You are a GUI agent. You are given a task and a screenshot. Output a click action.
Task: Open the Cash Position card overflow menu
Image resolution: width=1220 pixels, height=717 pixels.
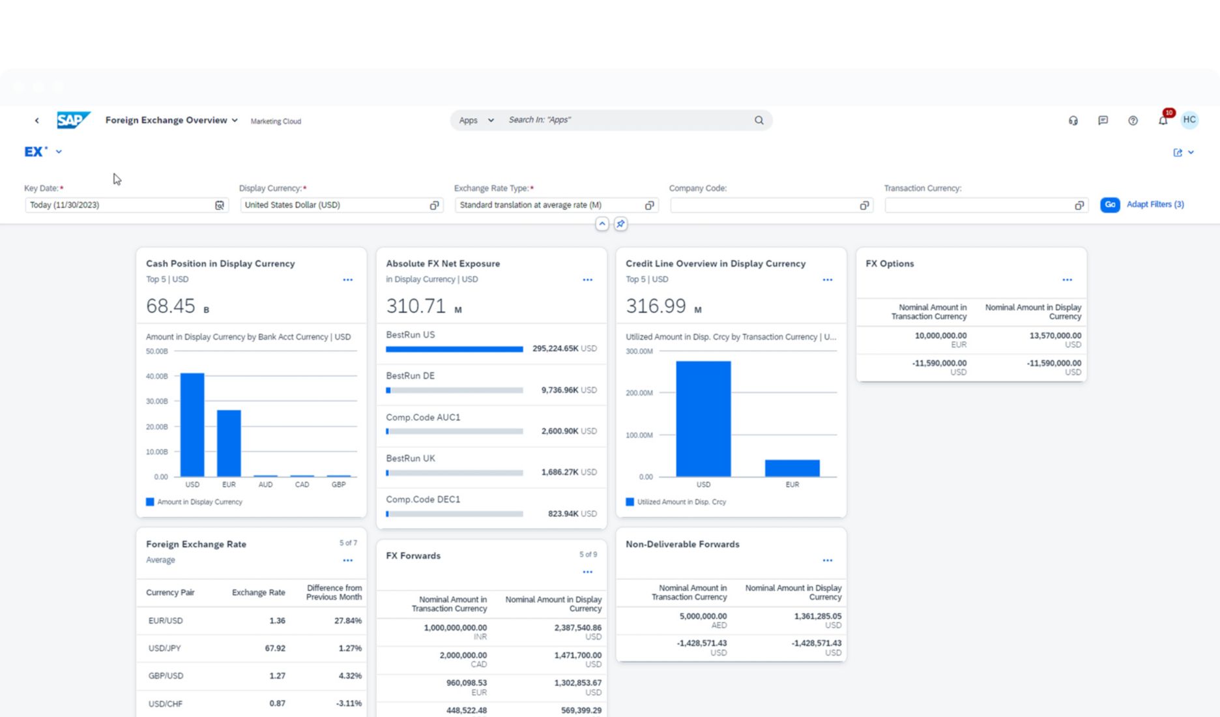click(347, 279)
